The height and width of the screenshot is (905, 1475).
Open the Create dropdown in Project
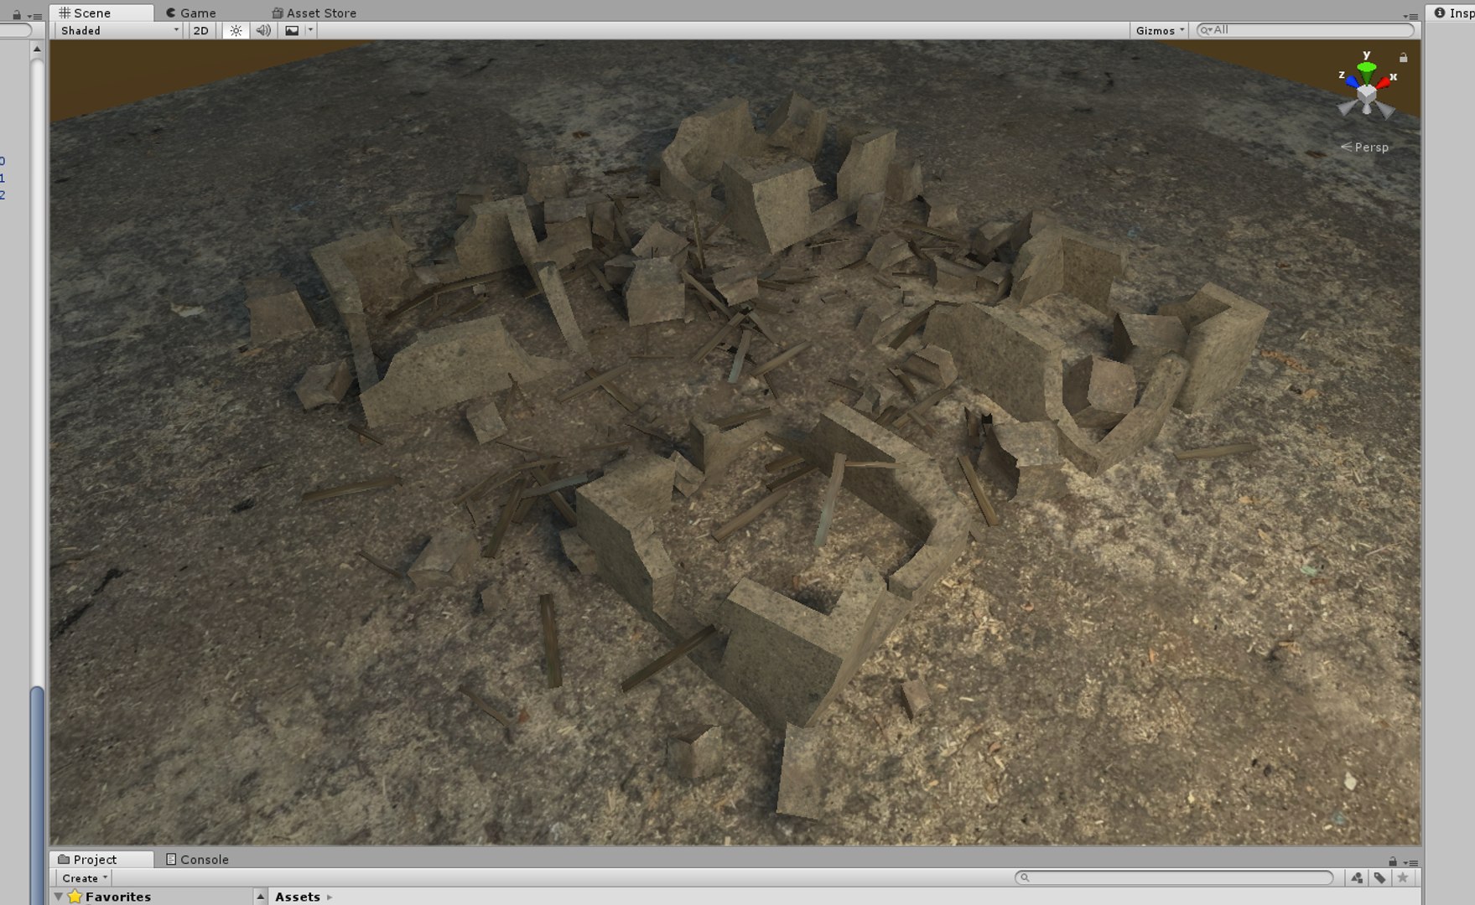pos(84,878)
